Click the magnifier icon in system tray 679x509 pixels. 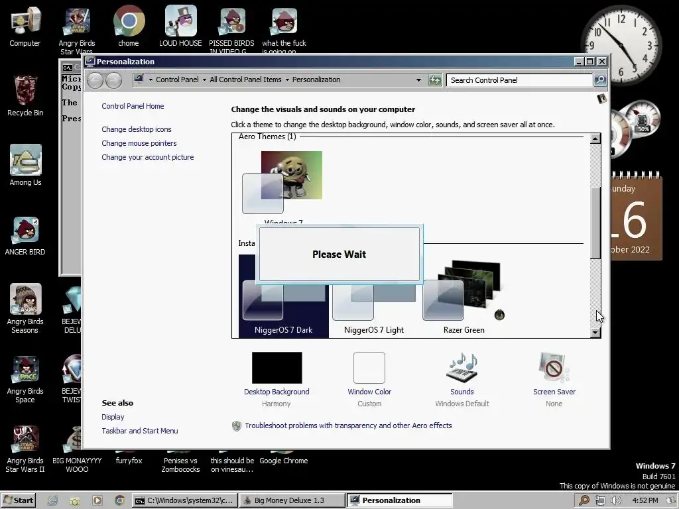[584, 500]
